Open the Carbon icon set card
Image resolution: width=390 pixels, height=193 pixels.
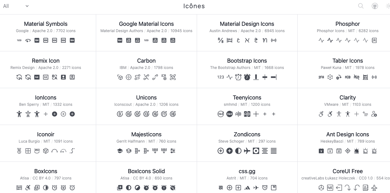146,61
